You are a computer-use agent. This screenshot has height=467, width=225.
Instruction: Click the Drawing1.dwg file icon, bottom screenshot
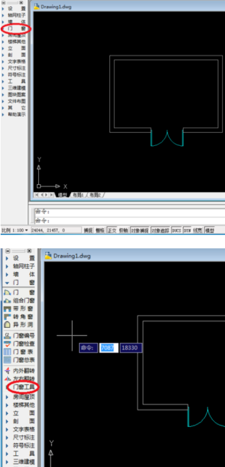48,256
